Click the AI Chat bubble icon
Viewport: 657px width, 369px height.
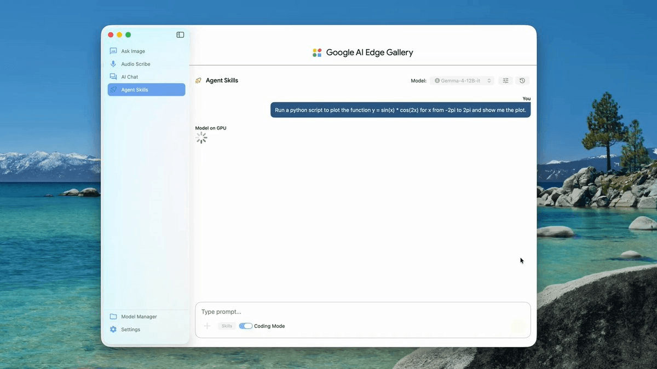click(x=113, y=77)
